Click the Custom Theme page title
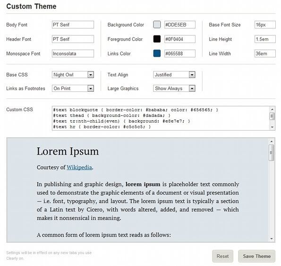Viewport: 281px width, 266px height. click(31, 7)
